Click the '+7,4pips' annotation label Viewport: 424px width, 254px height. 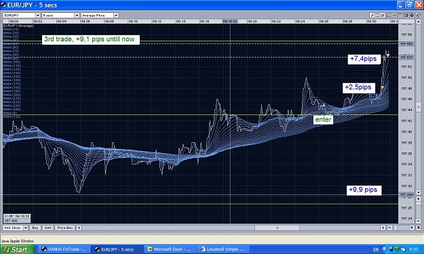click(364, 59)
